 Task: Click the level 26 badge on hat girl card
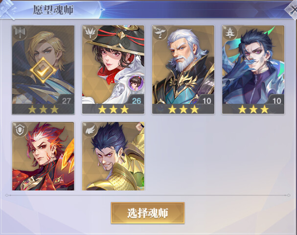tap(137, 100)
